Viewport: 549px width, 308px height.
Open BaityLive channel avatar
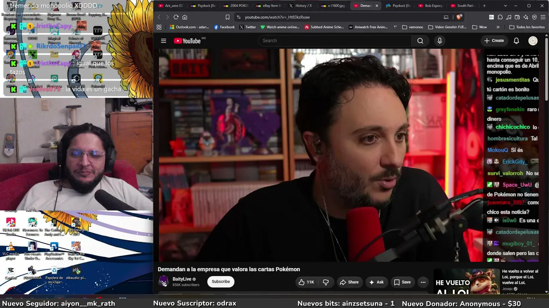click(x=163, y=281)
